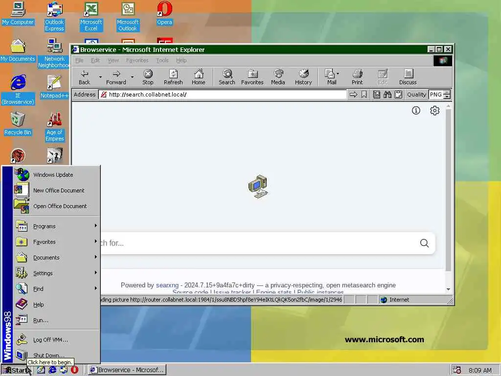Image resolution: width=501 pixels, height=376 pixels.
Task: Choose Open Office Document in Start menu
Action: (57, 206)
